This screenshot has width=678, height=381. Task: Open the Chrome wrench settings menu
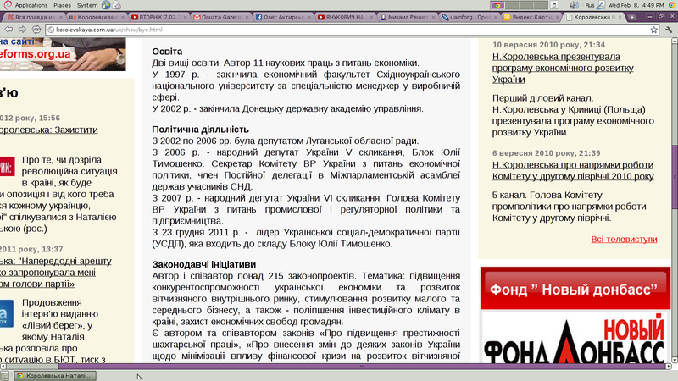coord(669,30)
